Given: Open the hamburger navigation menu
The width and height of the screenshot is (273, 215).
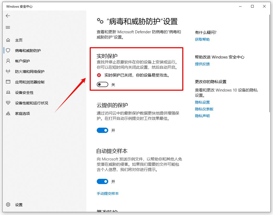Looking at the screenshot, I should tap(8, 27).
